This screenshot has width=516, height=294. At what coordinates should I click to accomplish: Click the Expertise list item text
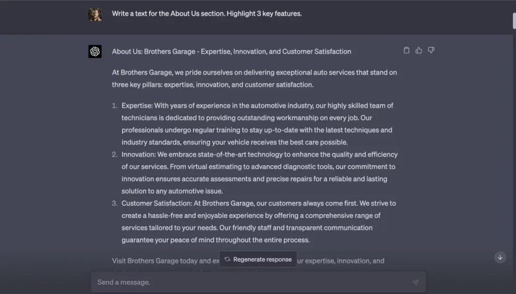pos(257,124)
